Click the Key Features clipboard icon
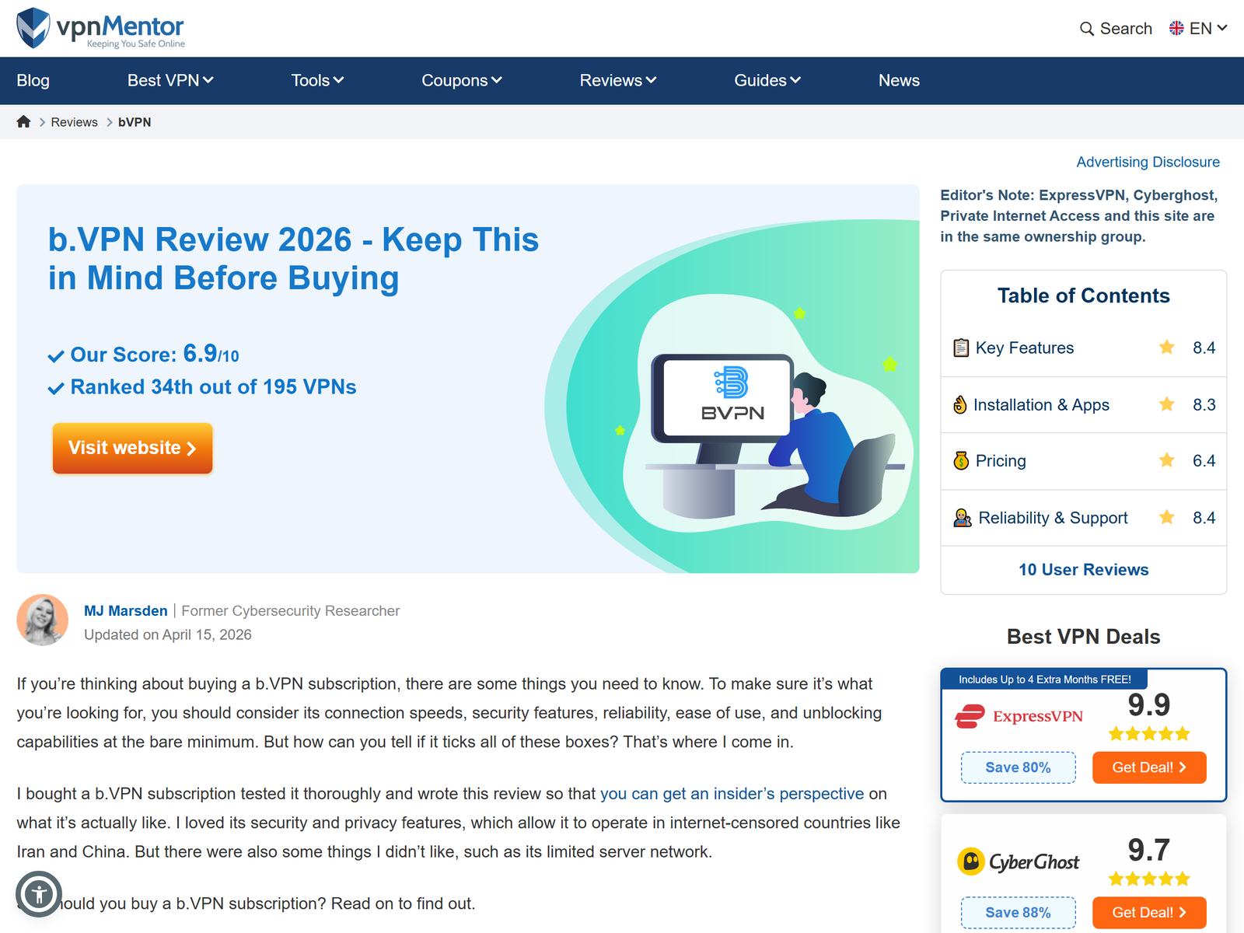 click(x=961, y=348)
